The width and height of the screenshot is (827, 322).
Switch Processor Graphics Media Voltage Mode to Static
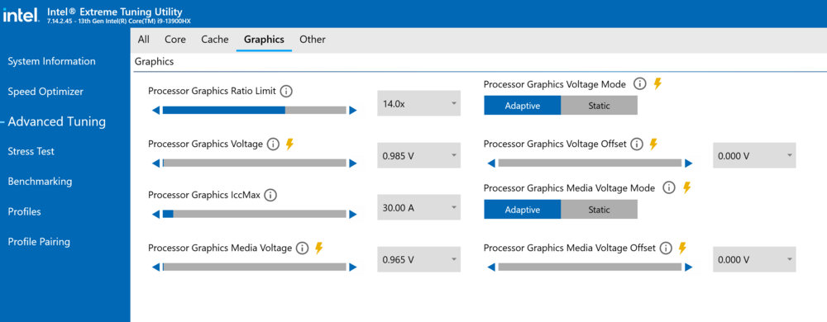tap(599, 210)
